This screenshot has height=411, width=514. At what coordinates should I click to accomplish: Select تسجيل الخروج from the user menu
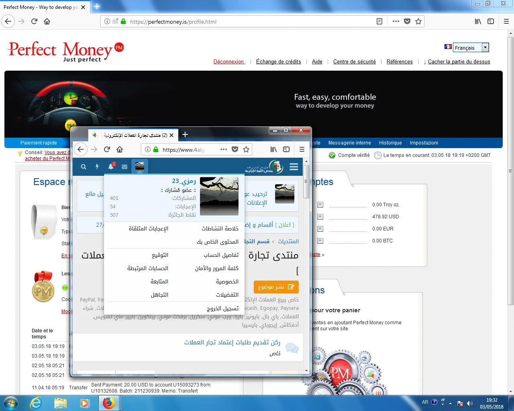click(x=222, y=308)
